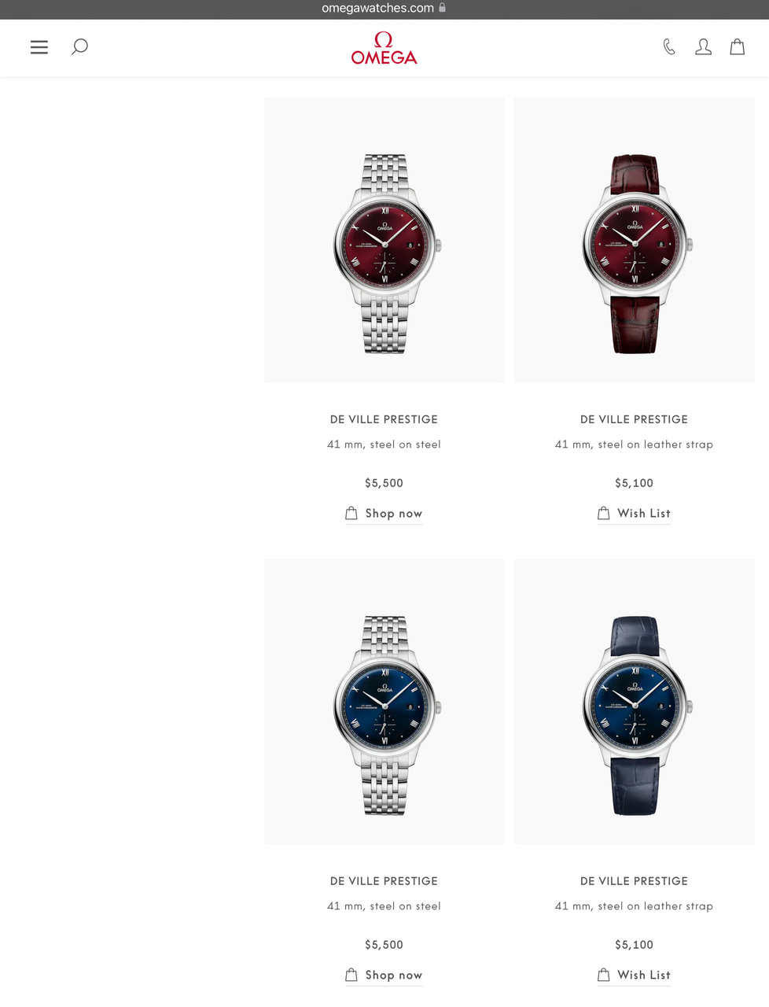Click bag icon beside blue steel Shop now

click(x=351, y=975)
